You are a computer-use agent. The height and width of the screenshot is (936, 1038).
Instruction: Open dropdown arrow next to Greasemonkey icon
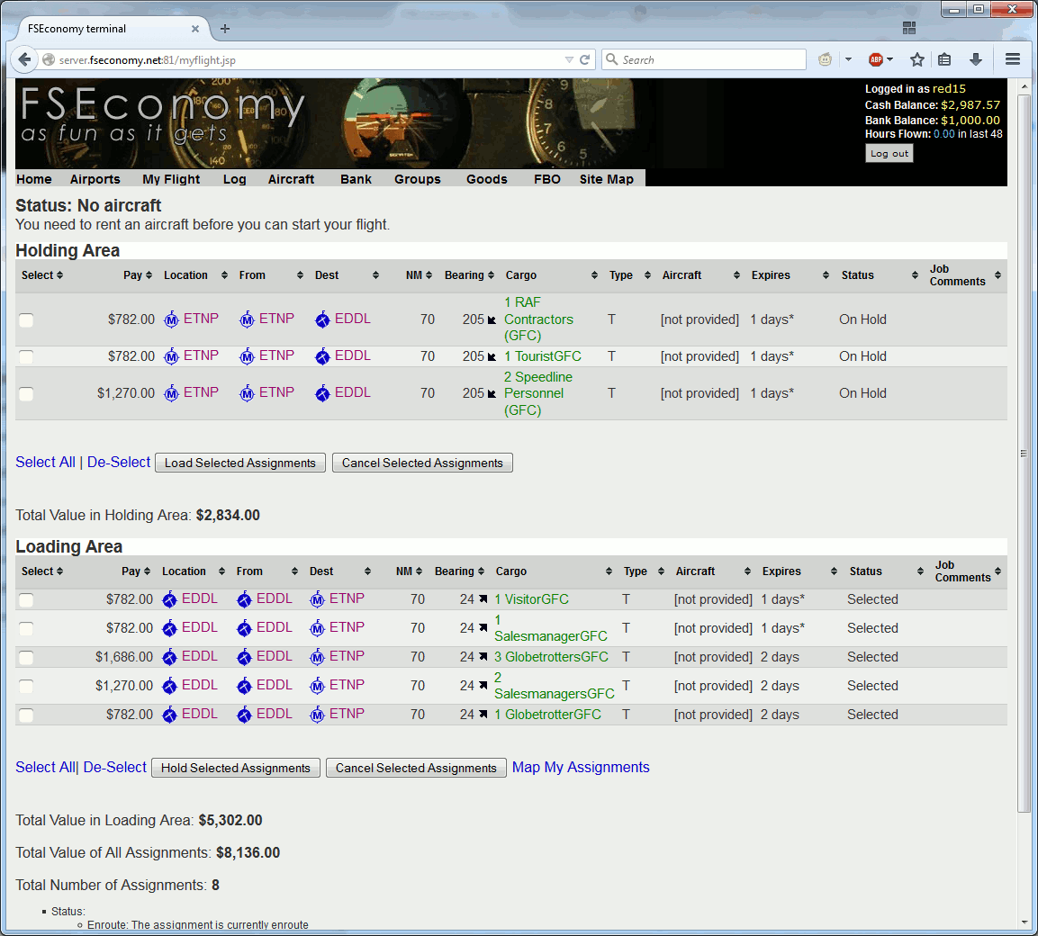tap(848, 59)
